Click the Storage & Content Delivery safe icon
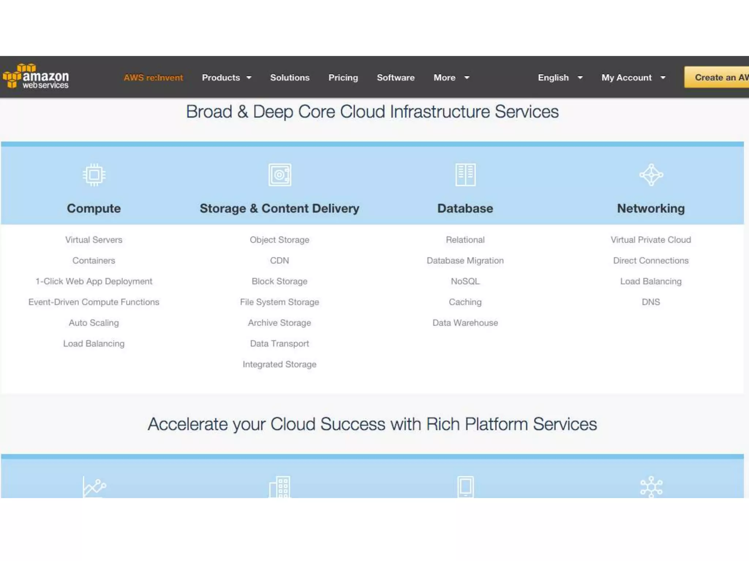The height and width of the screenshot is (561, 749). pos(280,175)
